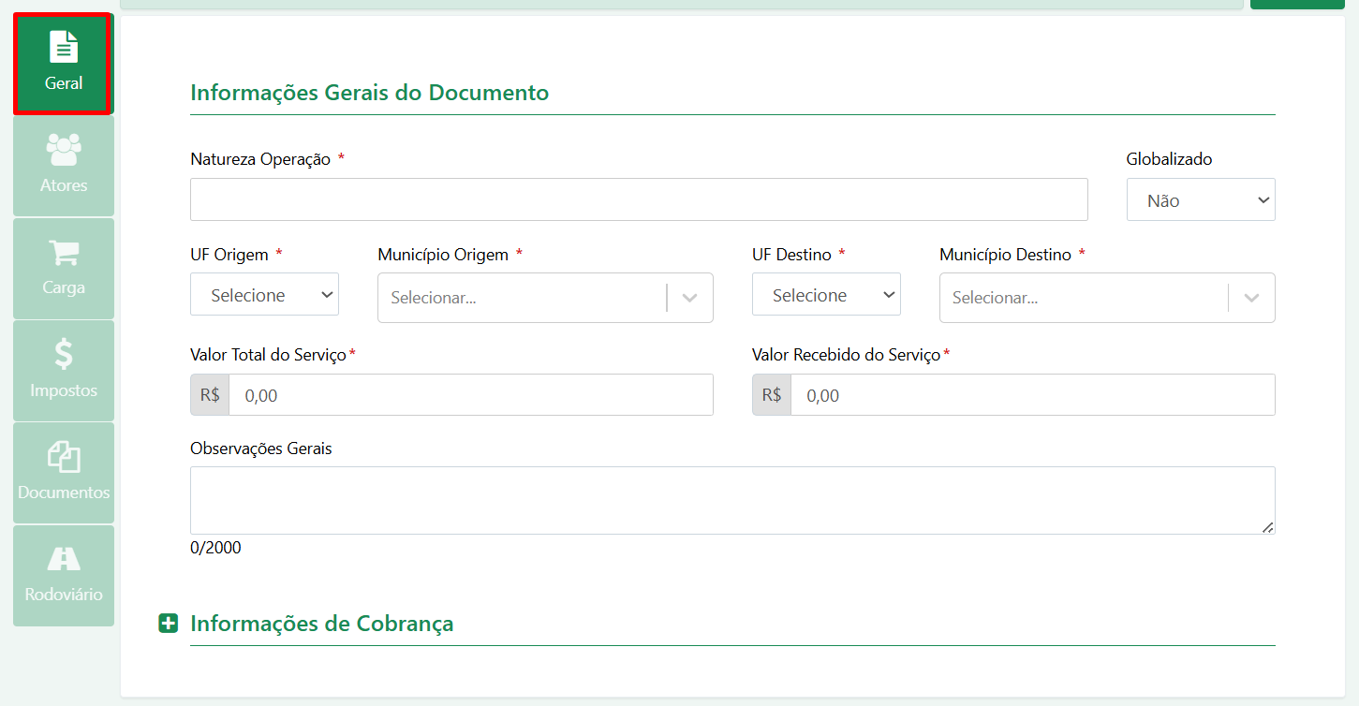
Task: Click the Valor Total do Serviço field
Action: (471, 395)
